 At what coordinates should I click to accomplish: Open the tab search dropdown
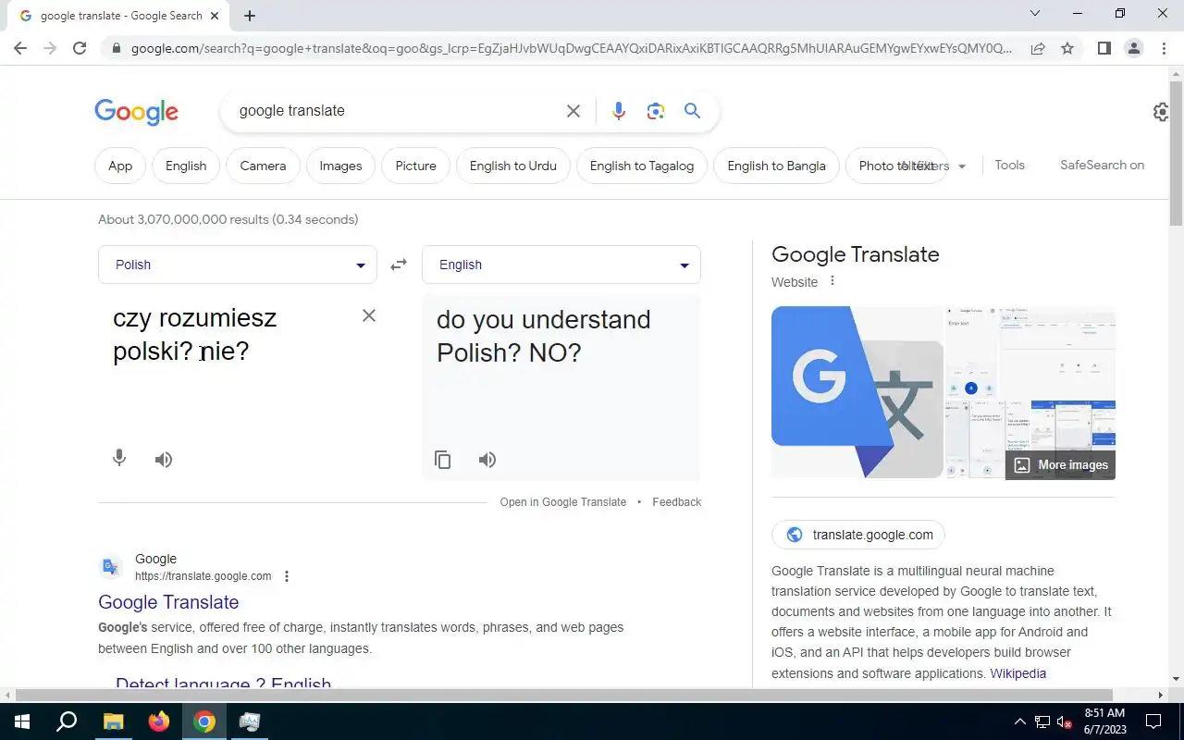tap(1035, 13)
